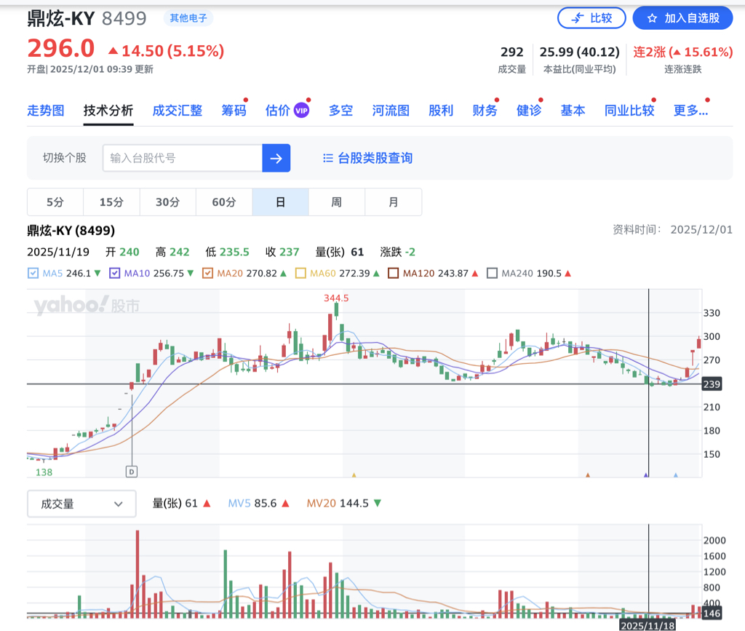745x631 pixels.
Task: Uncheck the MA5 moving average checkbox
Action: (33, 274)
